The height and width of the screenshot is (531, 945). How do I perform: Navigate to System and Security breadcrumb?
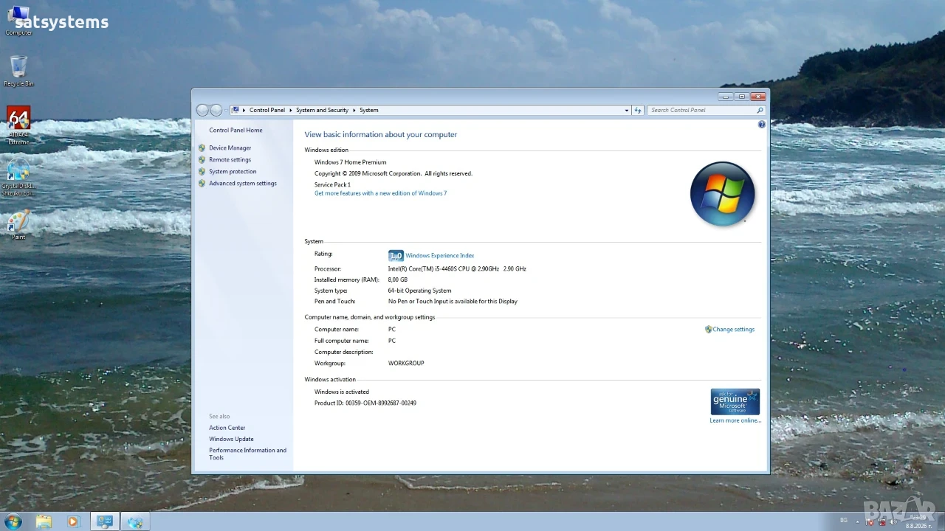coord(322,110)
